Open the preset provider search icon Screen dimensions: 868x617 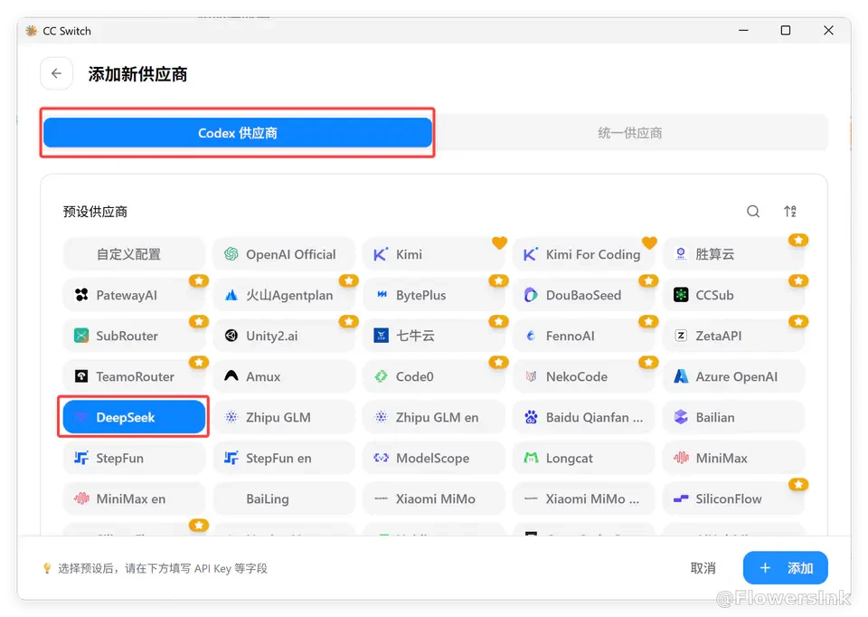coord(753,211)
